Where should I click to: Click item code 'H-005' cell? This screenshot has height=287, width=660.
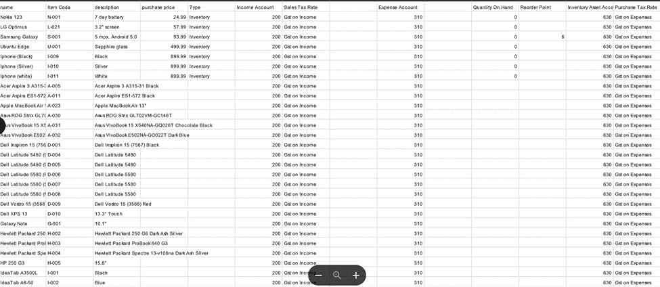point(54,263)
